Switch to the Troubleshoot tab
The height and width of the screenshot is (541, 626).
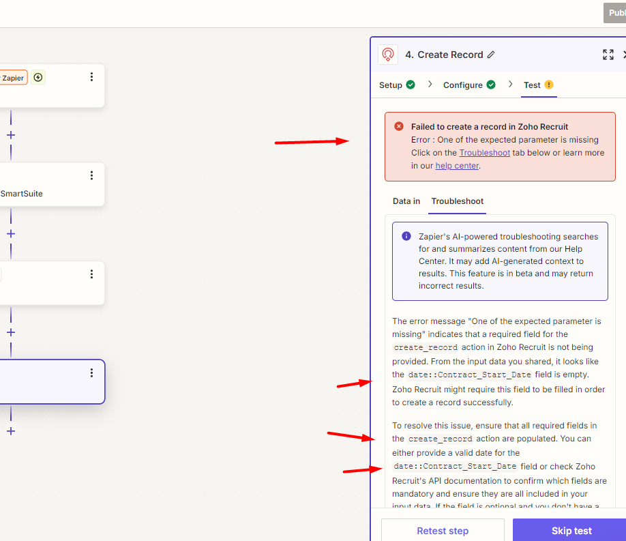(457, 201)
